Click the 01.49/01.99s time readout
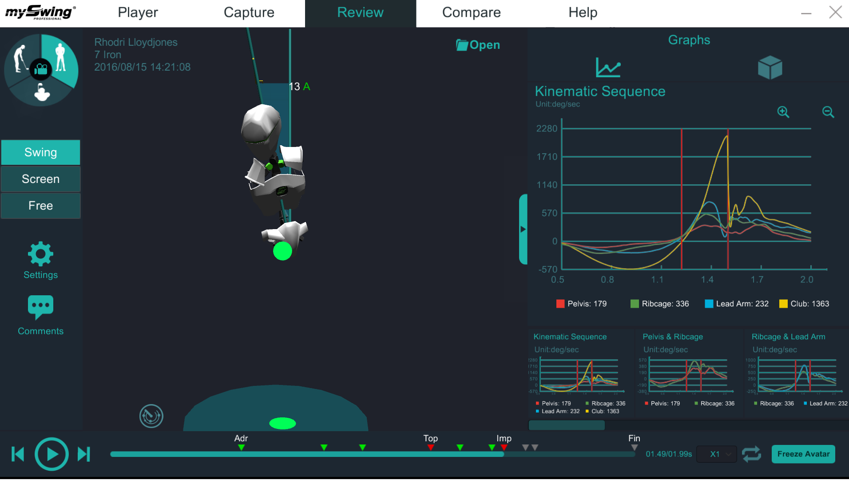The width and height of the screenshot is (849, 480). pyautogui.click(x=669, y=454)
